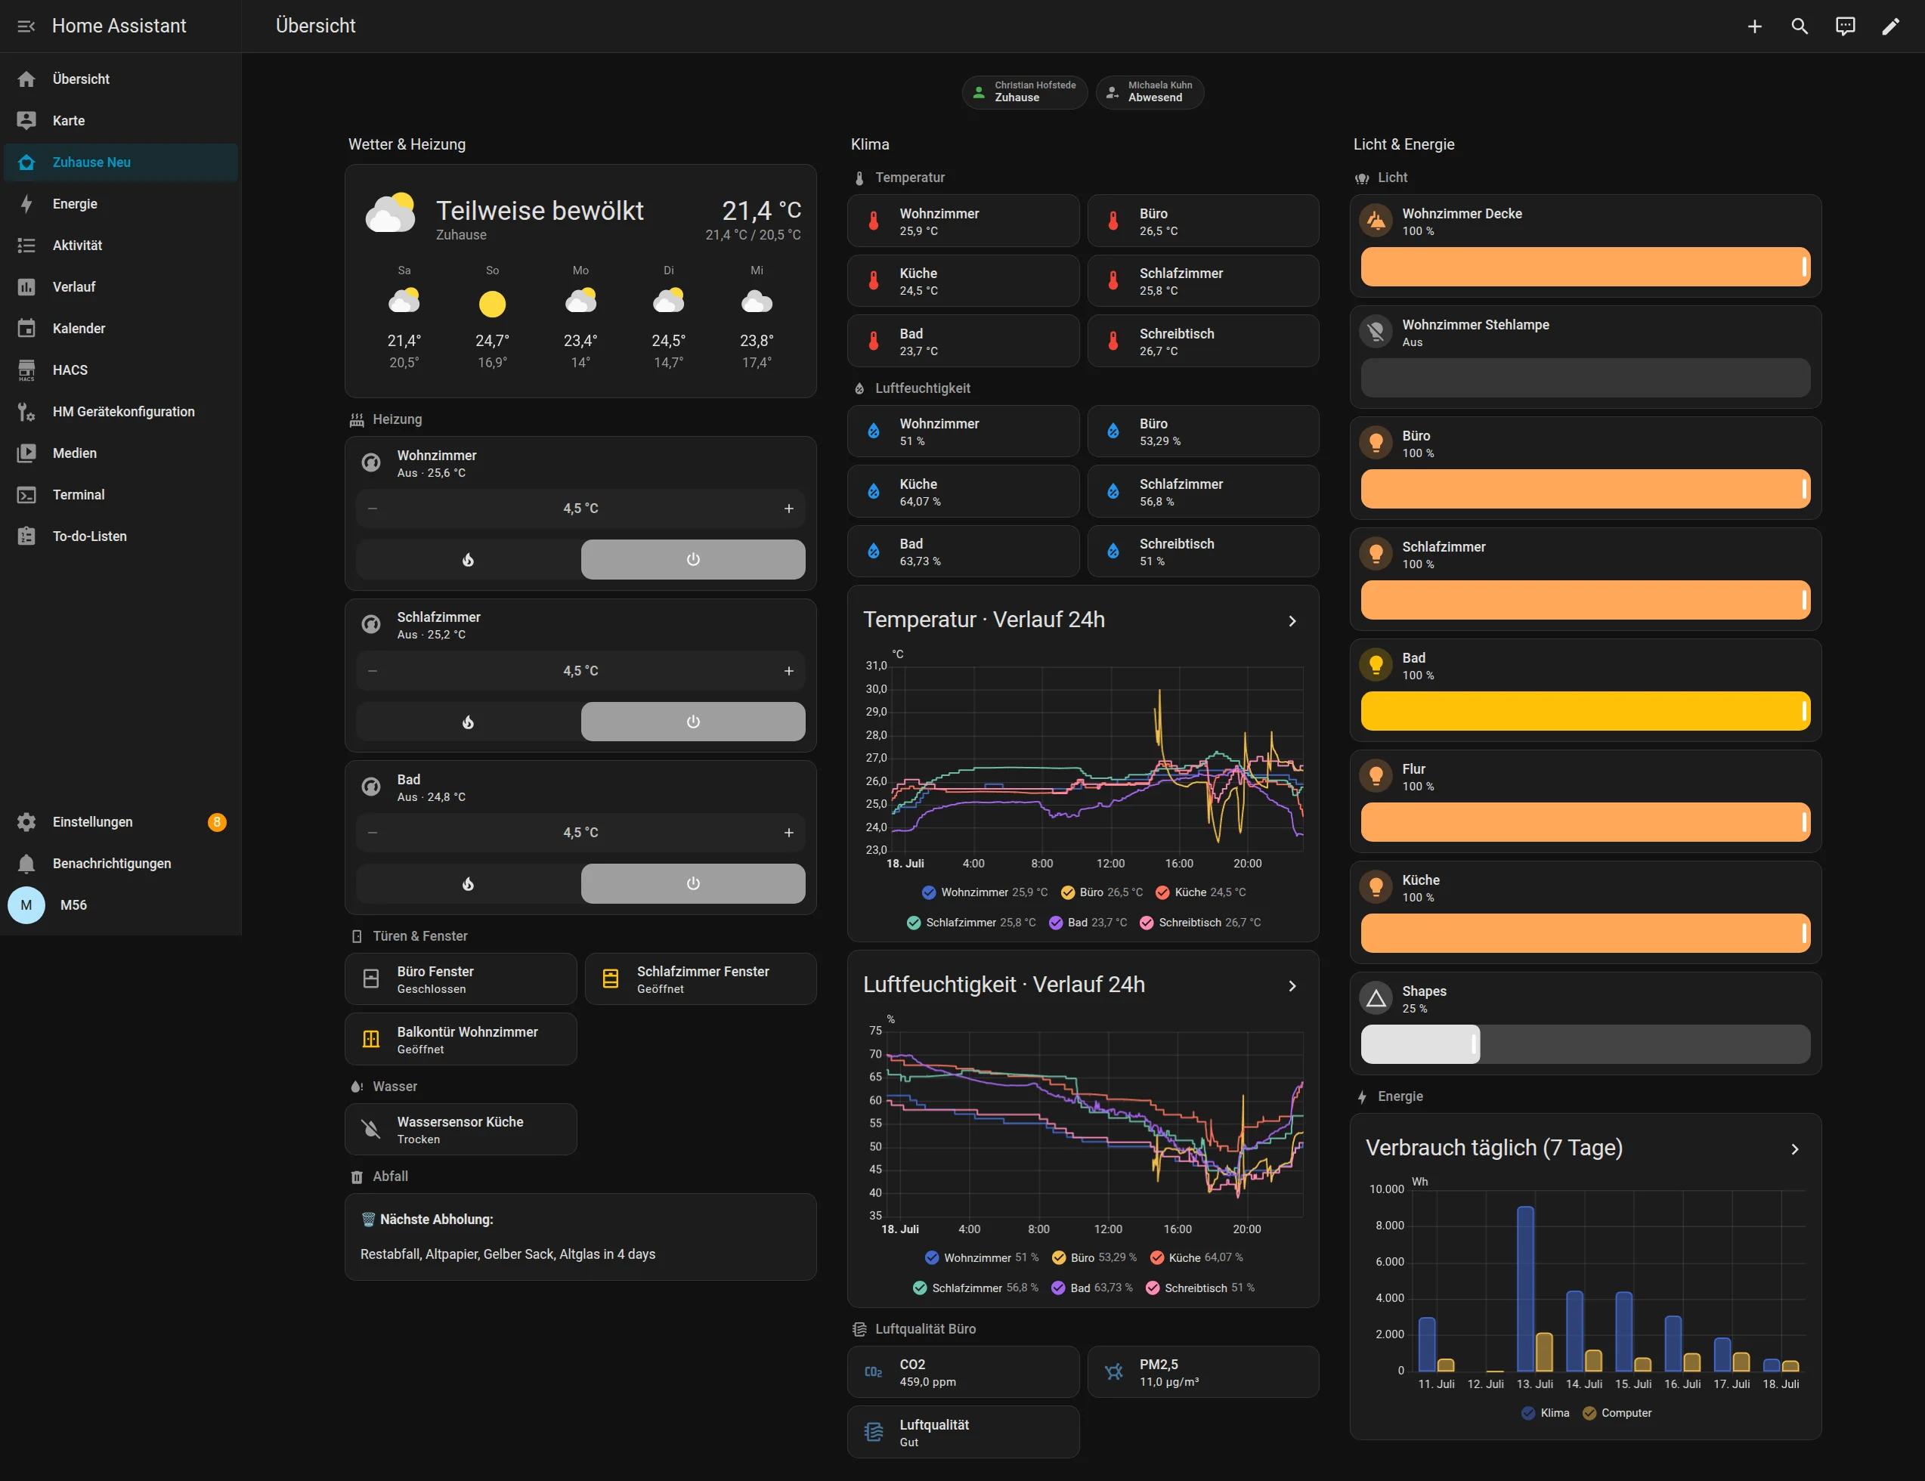Image resolution: width=1925 pixels, height=1481 pixels.
Task: Click the Büro light bulb icon
Action: 1375,443
